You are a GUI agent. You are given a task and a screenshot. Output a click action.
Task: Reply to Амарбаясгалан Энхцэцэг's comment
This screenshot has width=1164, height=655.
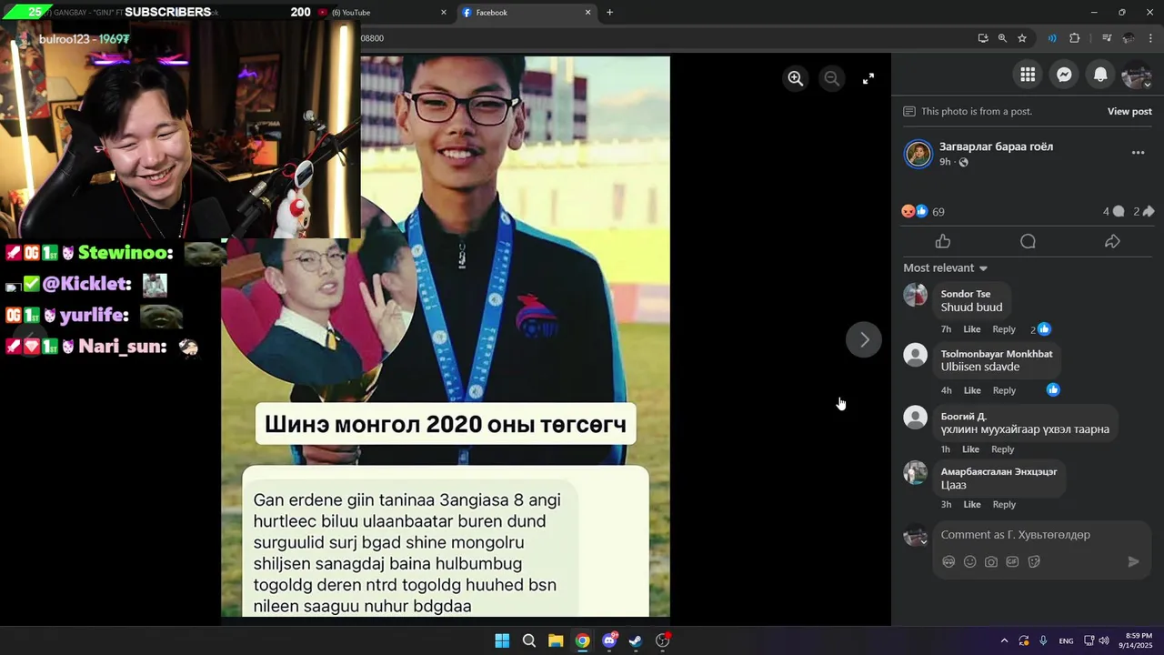tap(1004, 505)
